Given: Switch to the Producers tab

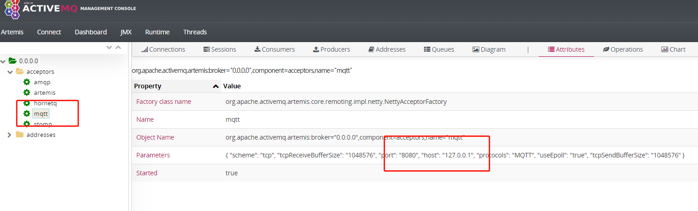Looking at the screenshot, I should (331, 49).
